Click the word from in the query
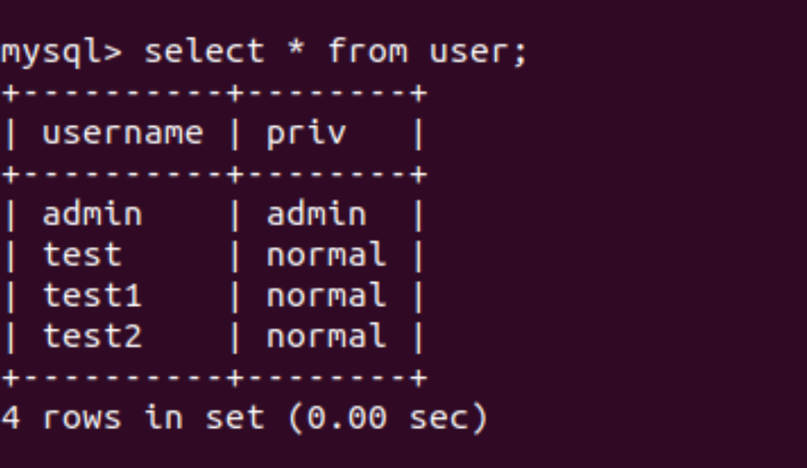Viewport: 807px width, 468px height. pos(367,51)
